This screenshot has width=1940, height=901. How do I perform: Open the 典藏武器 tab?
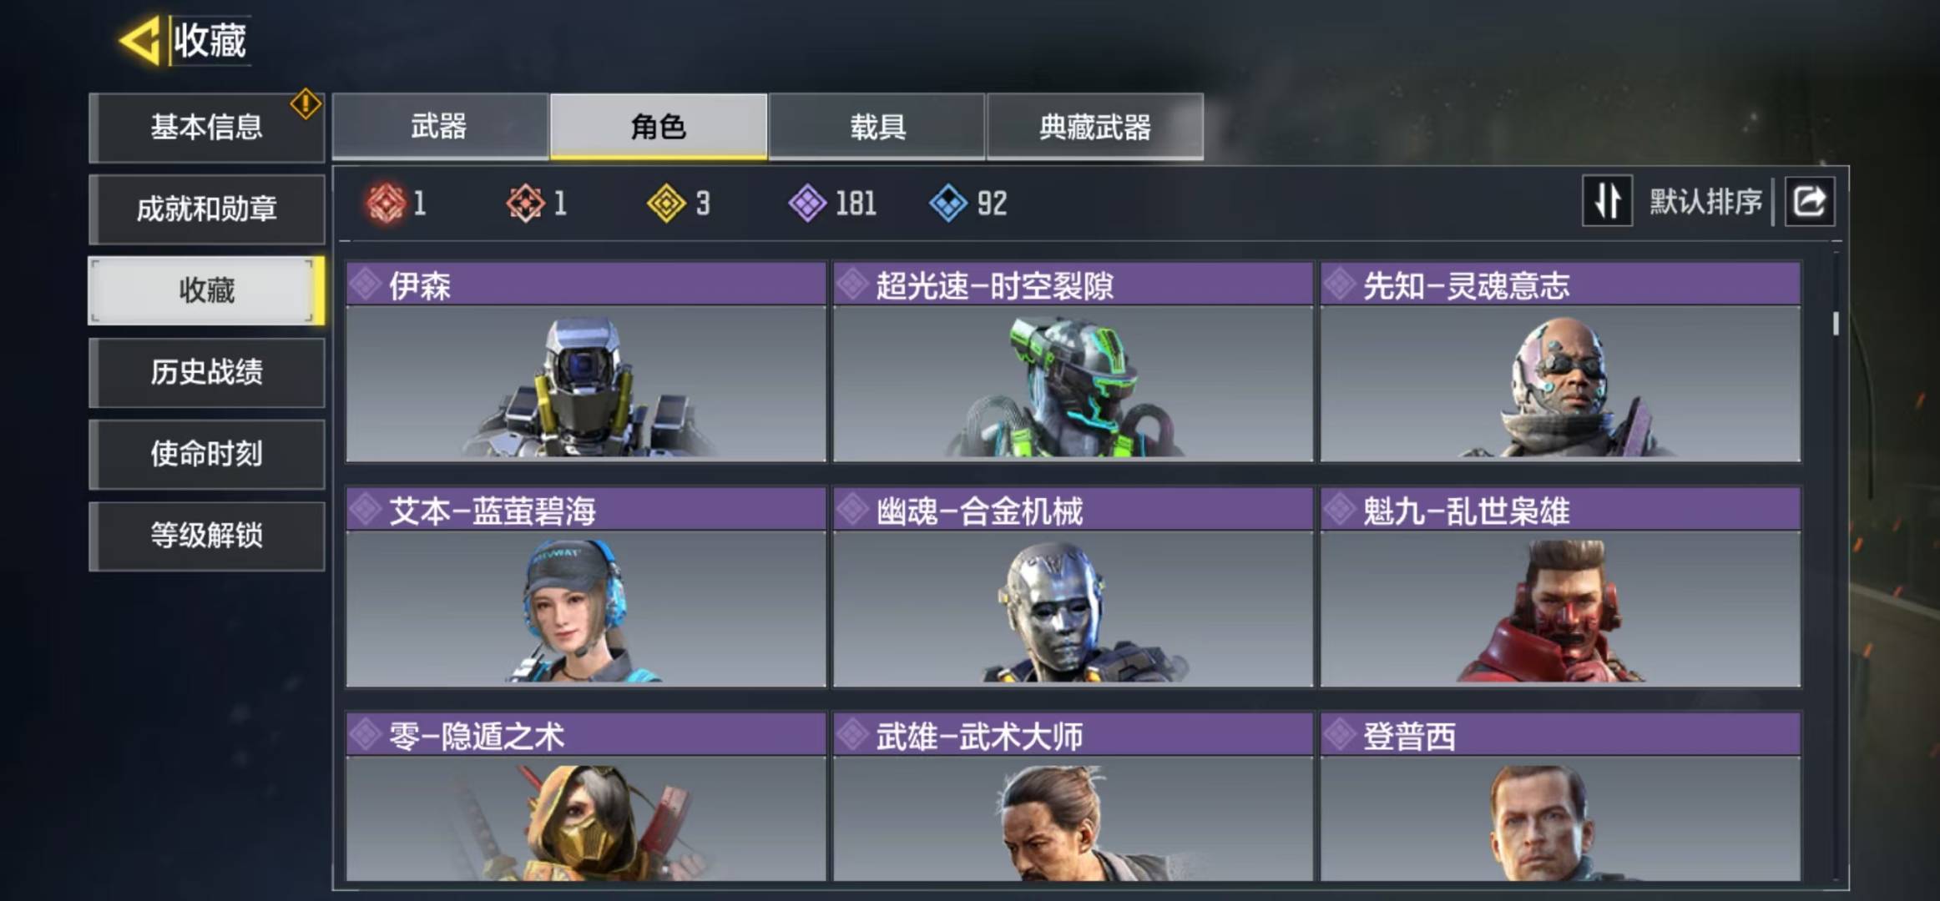[x=1095, y=126]
